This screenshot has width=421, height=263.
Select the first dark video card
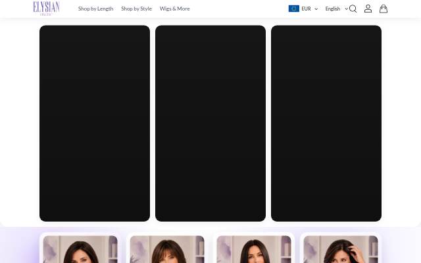[95, 124]
